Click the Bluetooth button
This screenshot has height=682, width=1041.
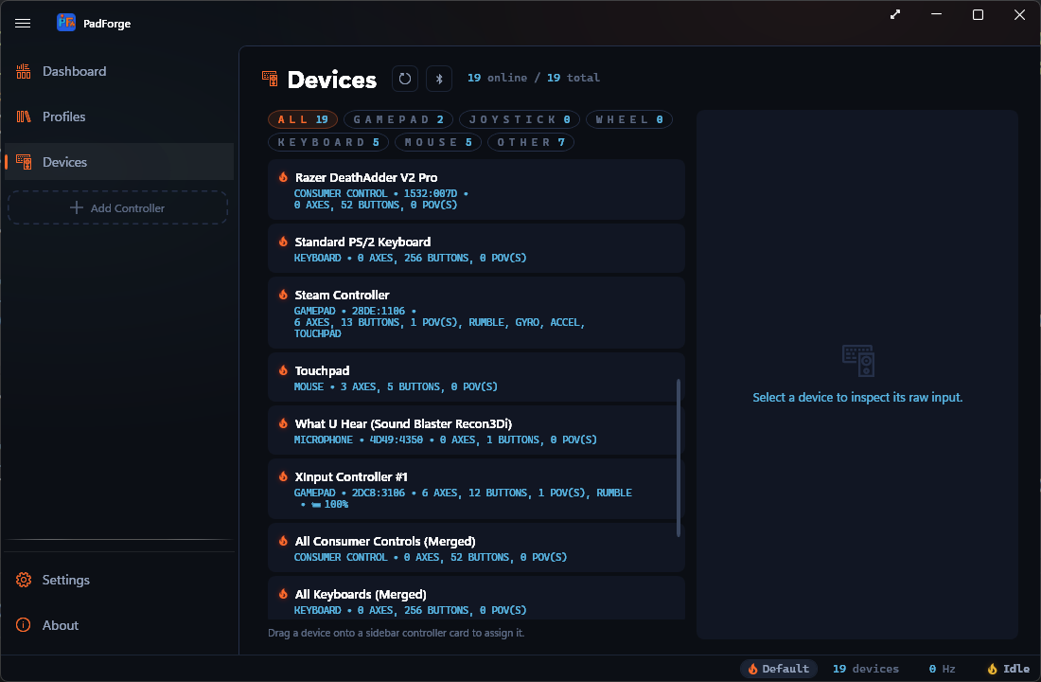[439, 79]
